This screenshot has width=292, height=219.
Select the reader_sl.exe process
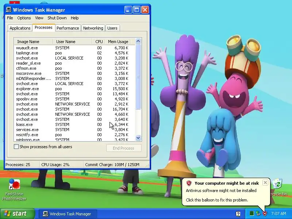74,63
